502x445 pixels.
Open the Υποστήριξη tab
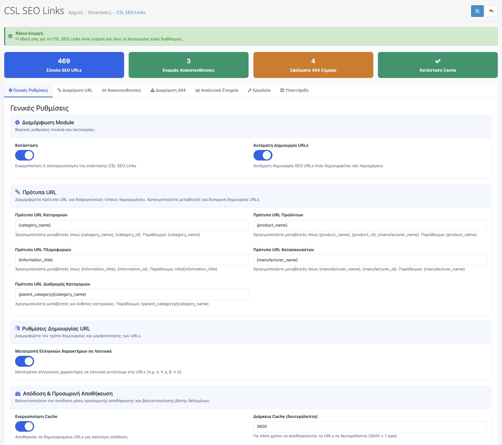(294, 90)
